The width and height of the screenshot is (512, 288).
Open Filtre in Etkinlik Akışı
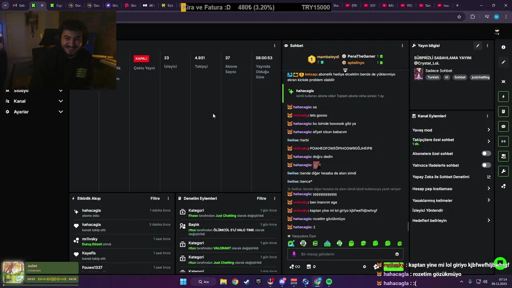pyautogui.click(x=155, y=198)
